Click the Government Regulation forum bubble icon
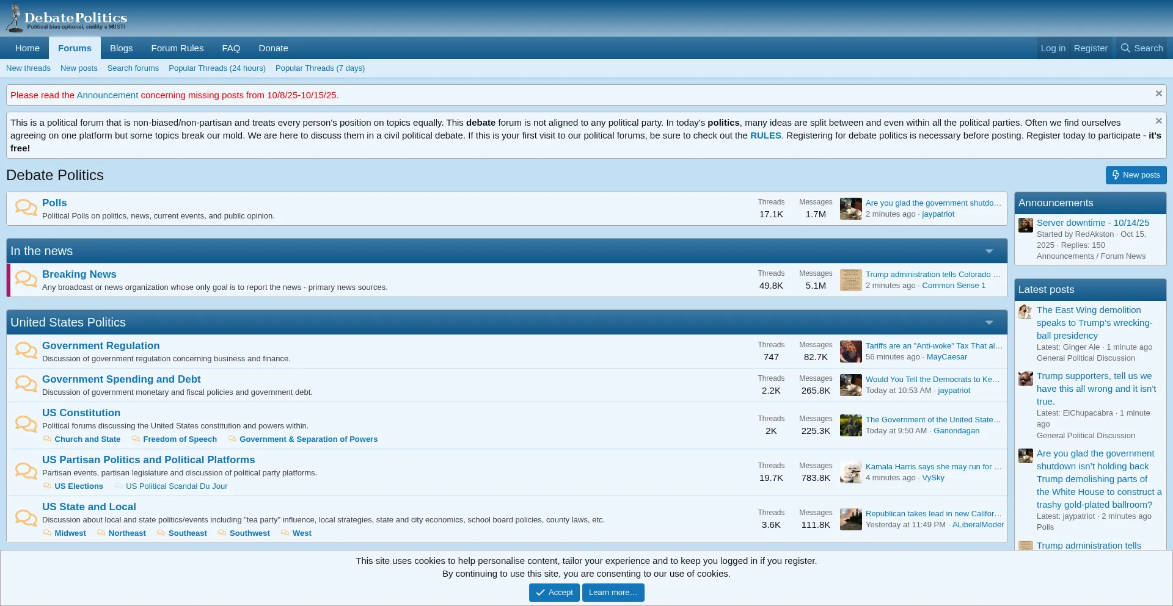 pos(26,351)
